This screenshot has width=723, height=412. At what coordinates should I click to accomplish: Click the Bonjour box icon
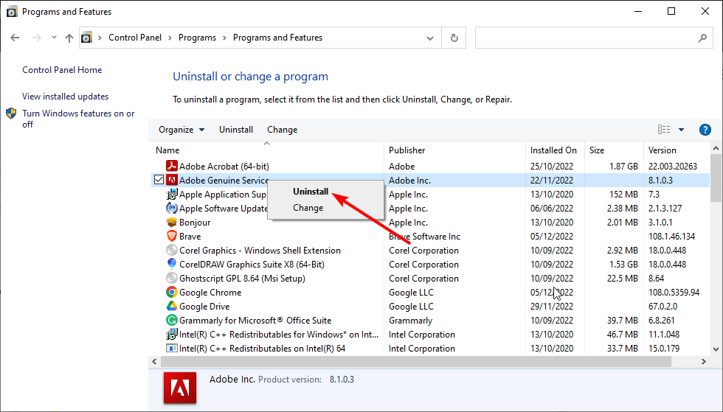coord(171,222)
